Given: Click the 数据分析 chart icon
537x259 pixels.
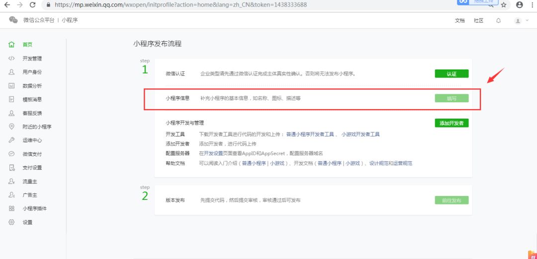Looking at the screenshot, I should pyautogui.click(x=11, y=86).
